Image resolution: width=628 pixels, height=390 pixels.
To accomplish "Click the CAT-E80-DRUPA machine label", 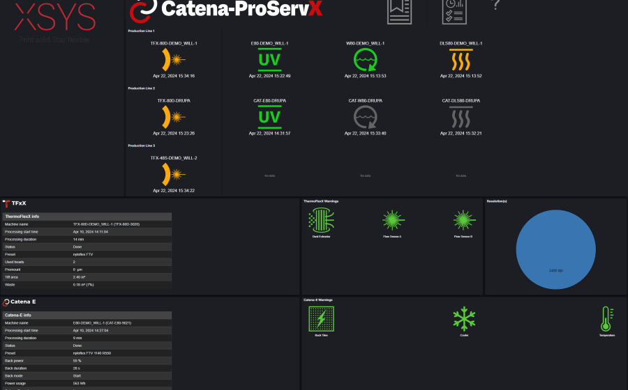I will (269, 101).
